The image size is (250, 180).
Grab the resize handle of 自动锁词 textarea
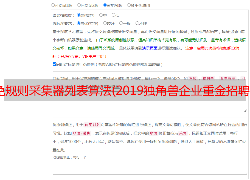(x=245, y=111)
